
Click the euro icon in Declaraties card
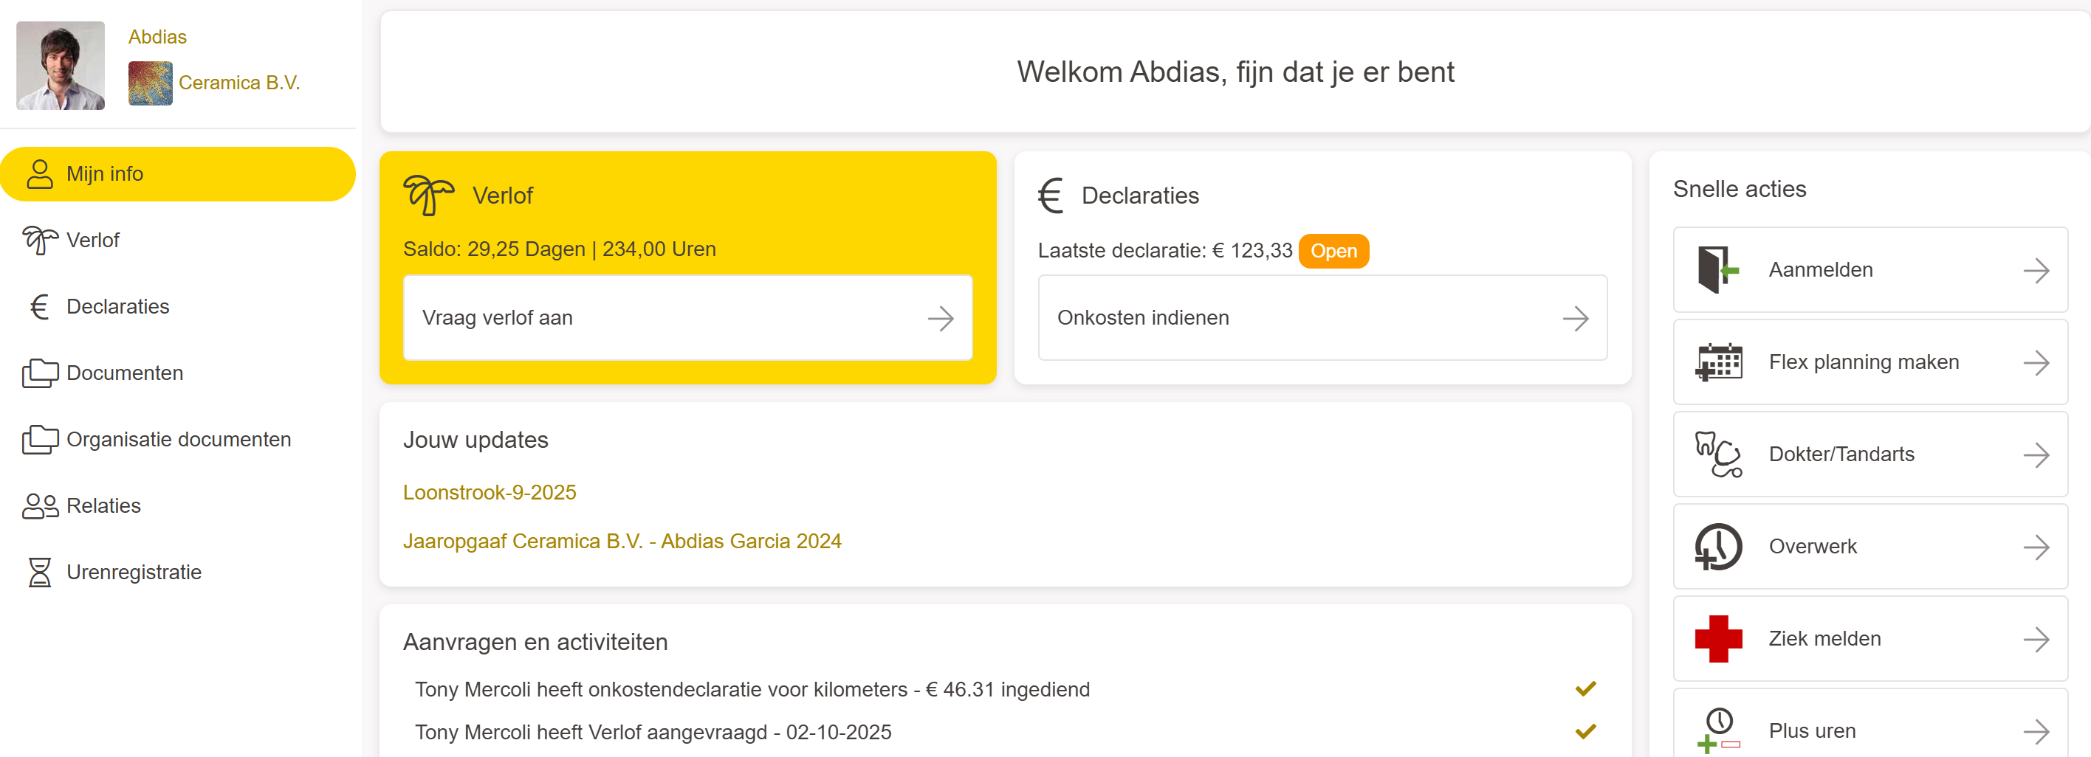point(1051,196)
